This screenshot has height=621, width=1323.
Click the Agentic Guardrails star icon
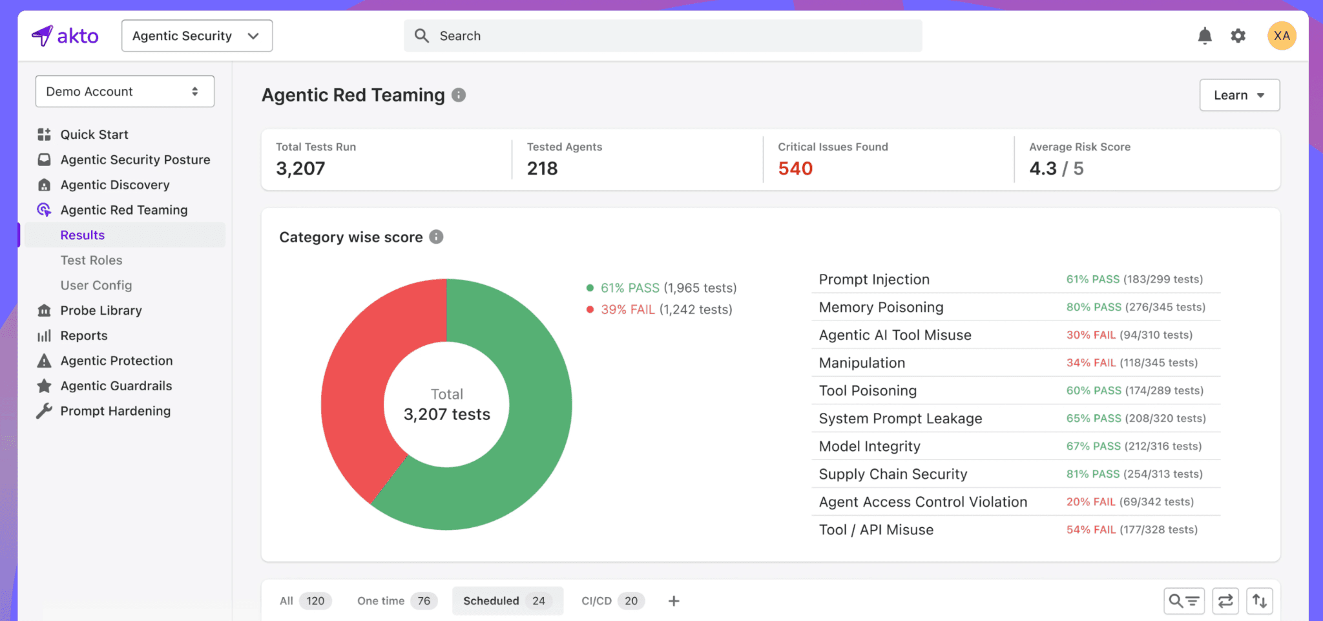(44, 386)
